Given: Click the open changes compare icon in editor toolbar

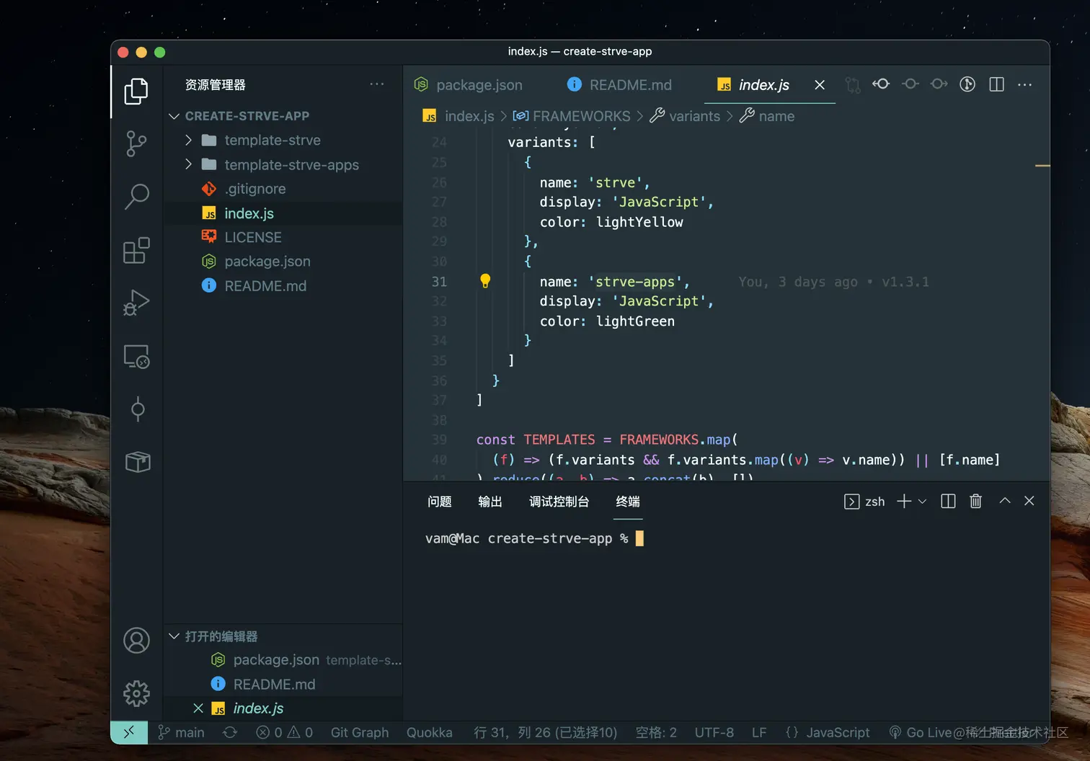Looking at the screenshot, I should point(853,85).
